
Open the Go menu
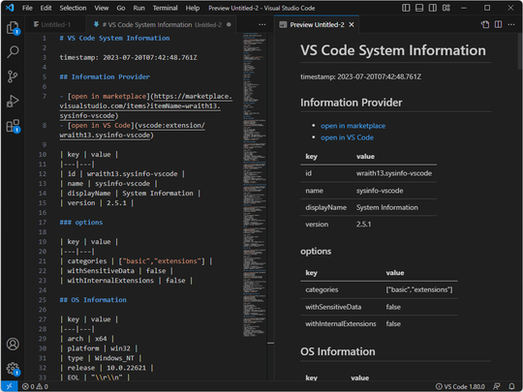(x=121, y=8)
